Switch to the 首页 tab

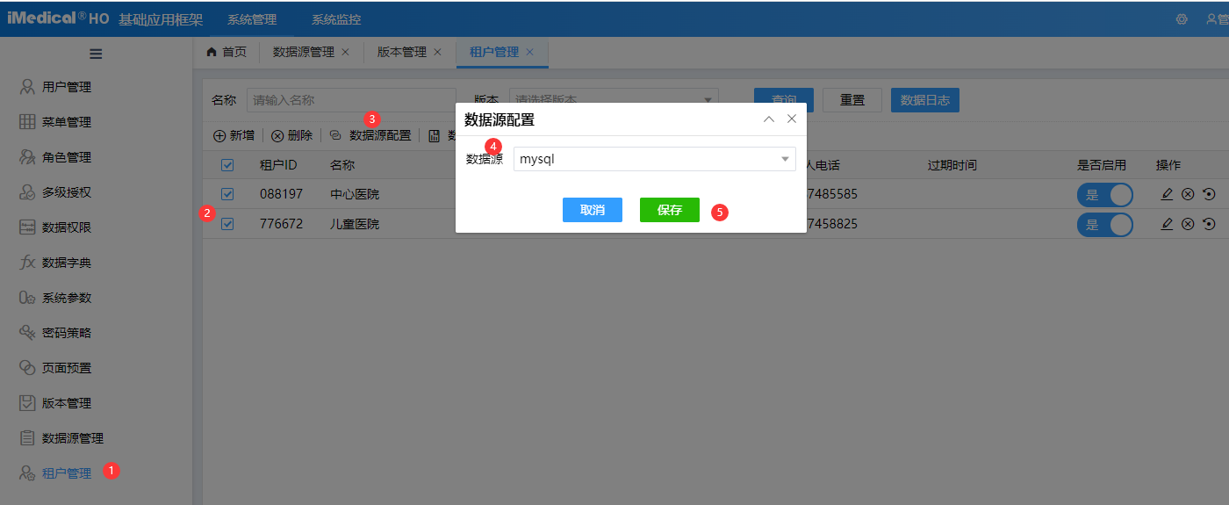pos(226,52)
